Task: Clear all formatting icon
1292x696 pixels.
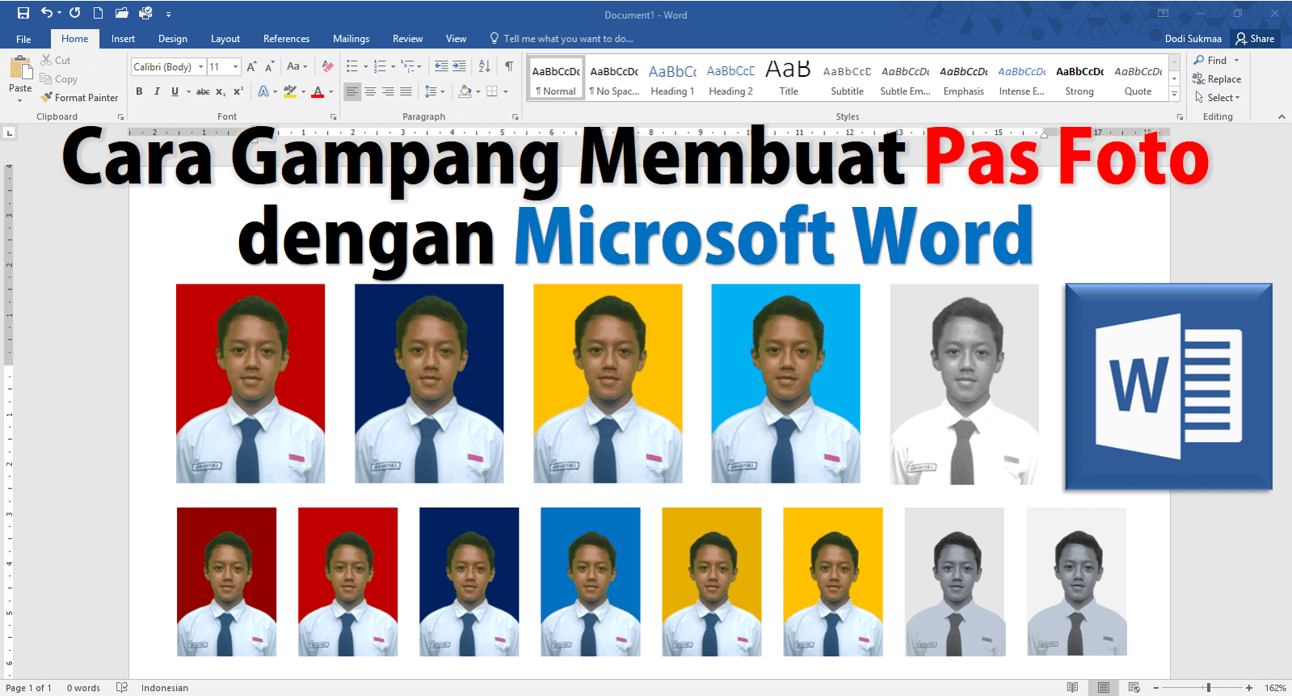Action: [327, 66]
